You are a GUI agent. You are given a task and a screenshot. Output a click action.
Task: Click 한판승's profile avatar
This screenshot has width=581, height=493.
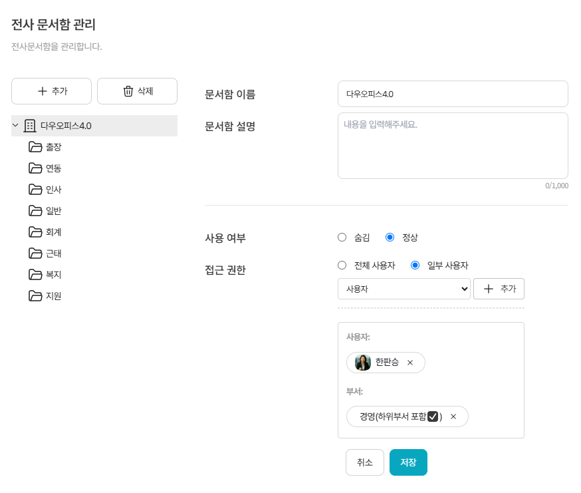(363, 363)
